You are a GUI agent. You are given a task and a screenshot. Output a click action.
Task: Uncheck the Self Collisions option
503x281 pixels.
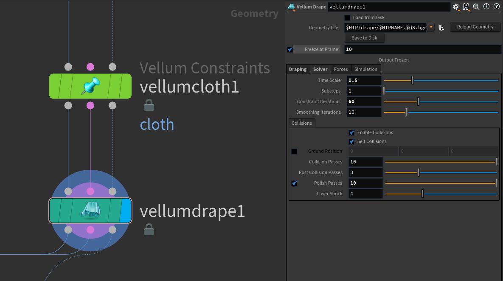pos(351,142)
